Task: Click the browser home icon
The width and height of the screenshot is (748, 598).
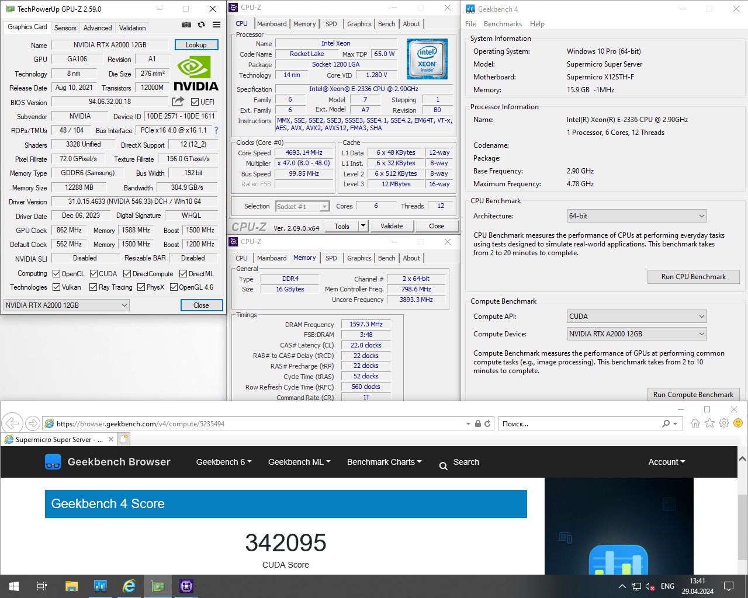Action: coord(695,423)
